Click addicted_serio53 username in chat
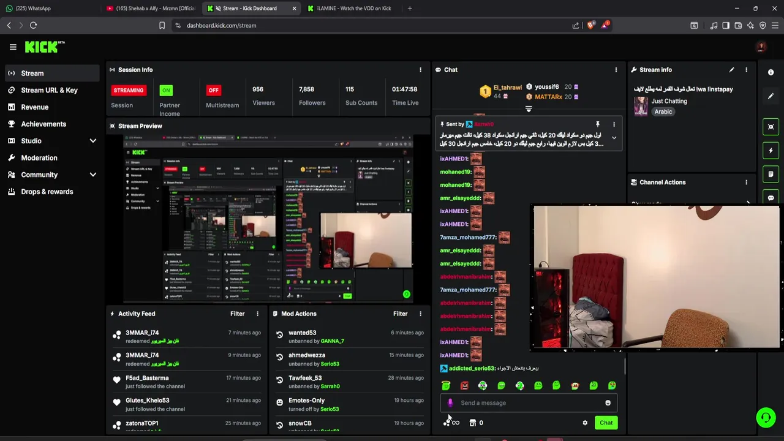 472,368
